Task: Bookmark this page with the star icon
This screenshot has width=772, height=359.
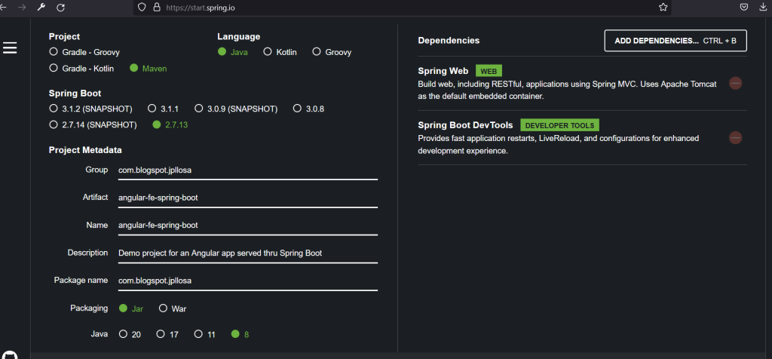Action: click(x=663, y=7)
